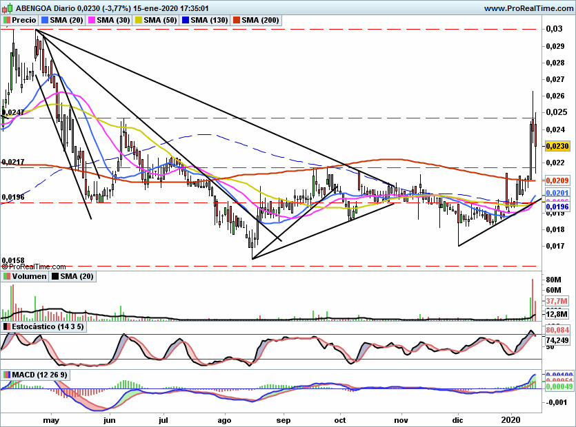Click the blue 0,0201 SMA value label
This screenshot has width=576, height=427.
point(557,193)
